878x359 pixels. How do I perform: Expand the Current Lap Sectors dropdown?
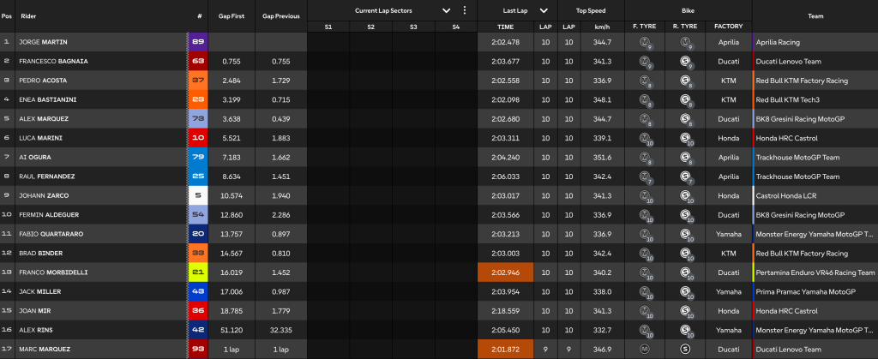pyautogui.click(x=446, y=11)
